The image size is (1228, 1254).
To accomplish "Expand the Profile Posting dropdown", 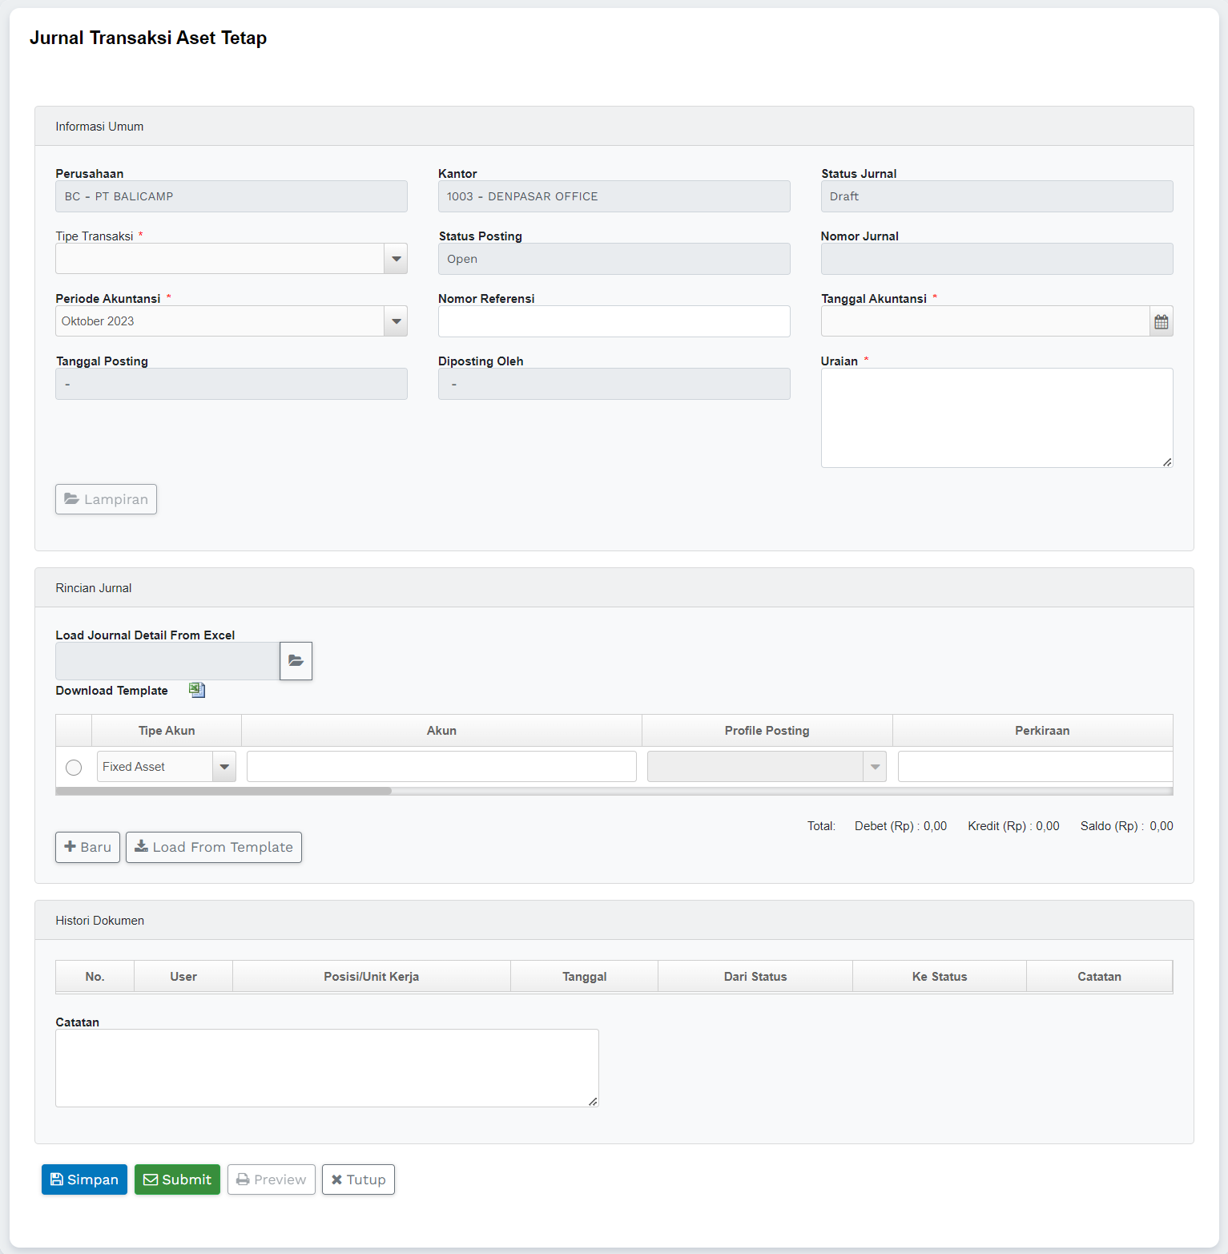I will click(x=875, y=767).
